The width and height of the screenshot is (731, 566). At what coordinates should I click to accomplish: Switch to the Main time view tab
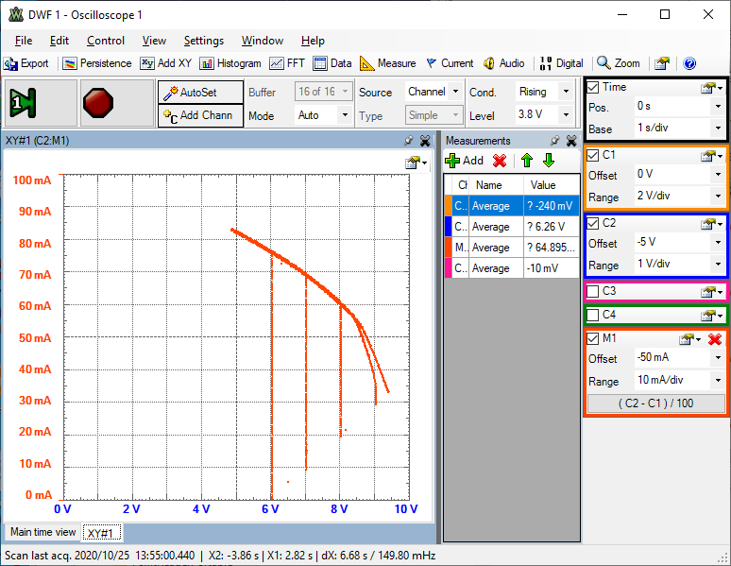click(42, 532)
